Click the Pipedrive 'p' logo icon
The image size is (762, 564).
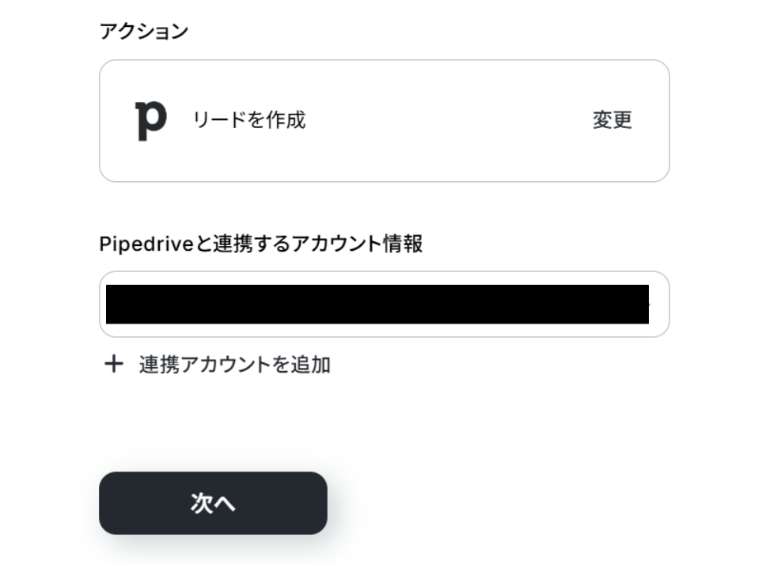pyautogui.click(x=150, y=120)
